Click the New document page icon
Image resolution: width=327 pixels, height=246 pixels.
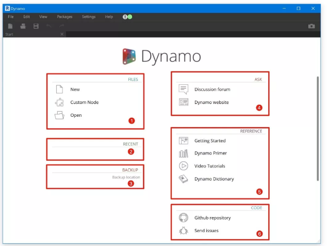click(x=59, y=89)
